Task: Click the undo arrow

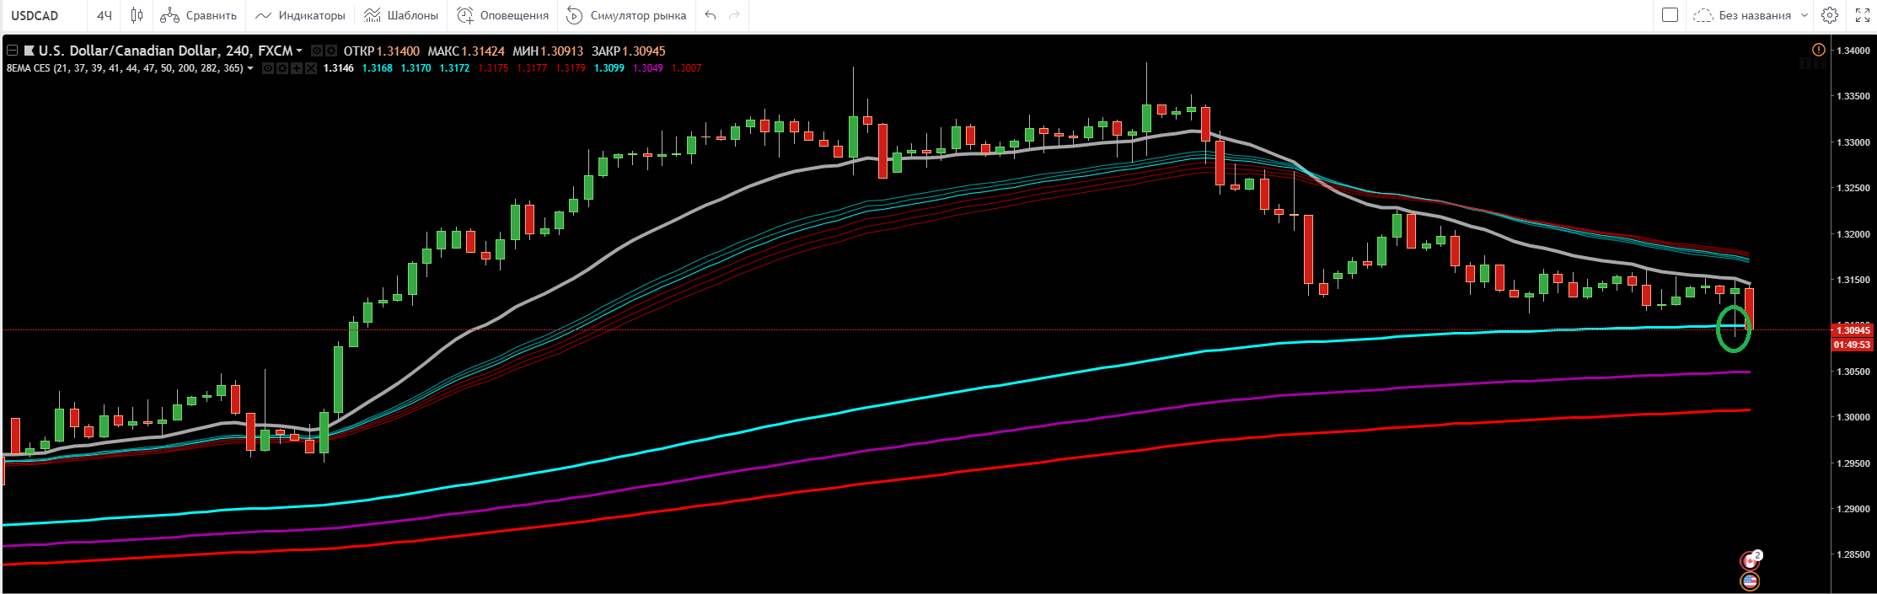Action: click(x=711, y=15)
